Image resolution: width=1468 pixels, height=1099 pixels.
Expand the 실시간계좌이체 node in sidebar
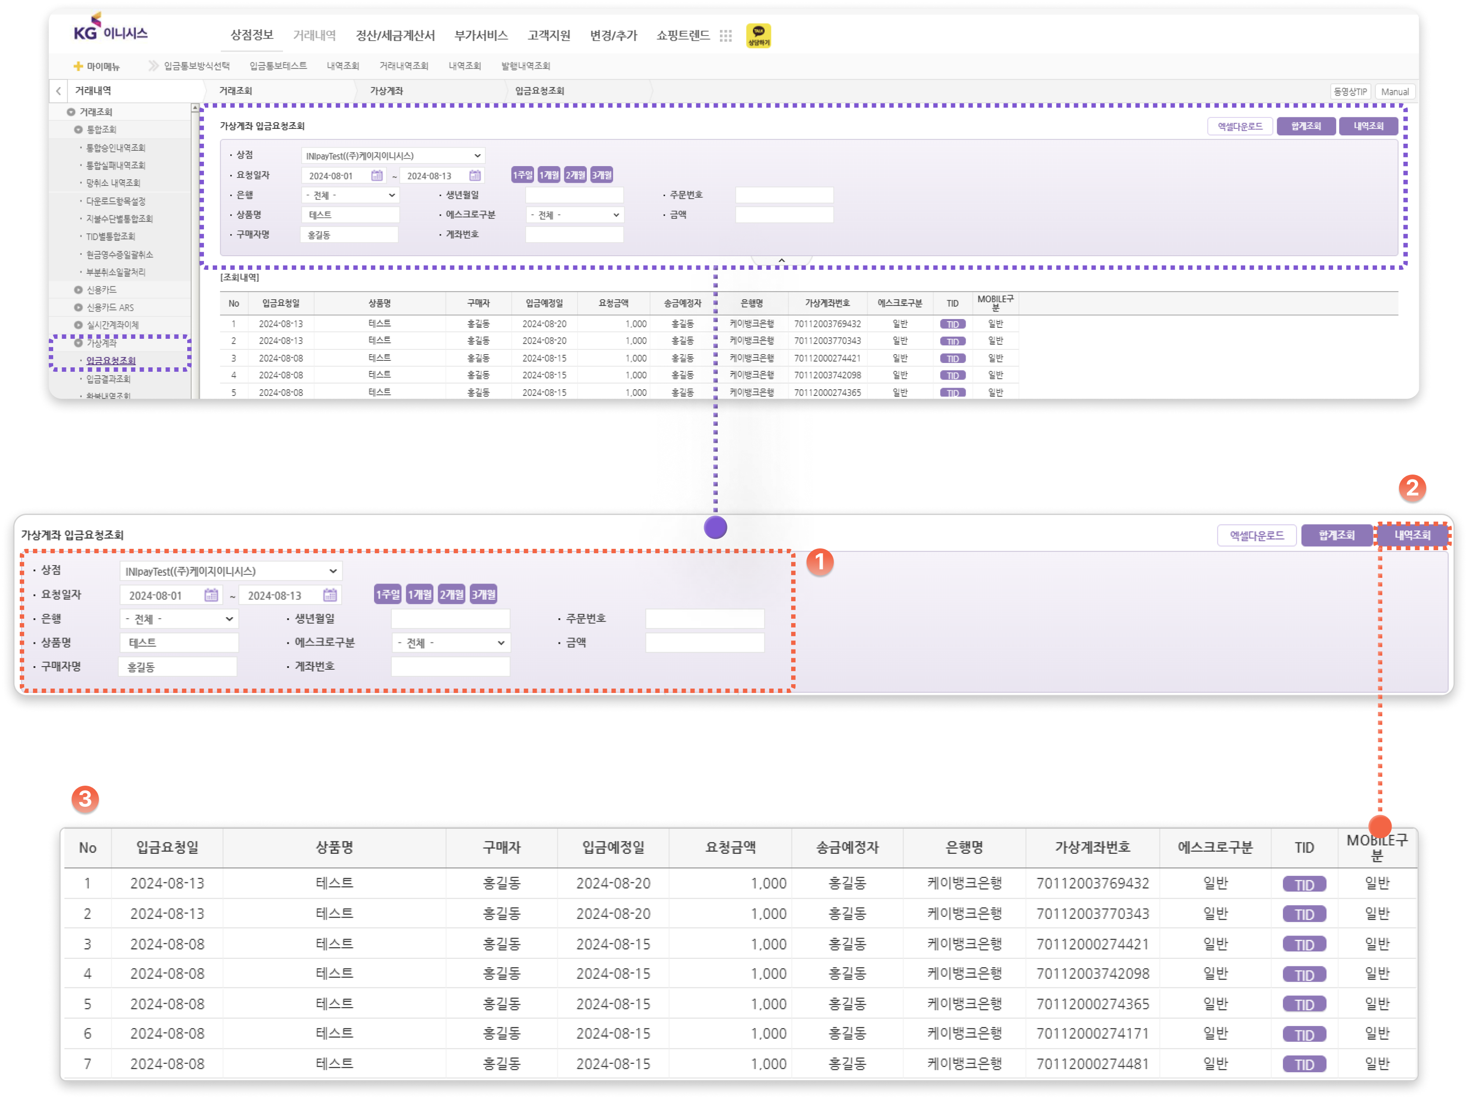coord(78,325)
